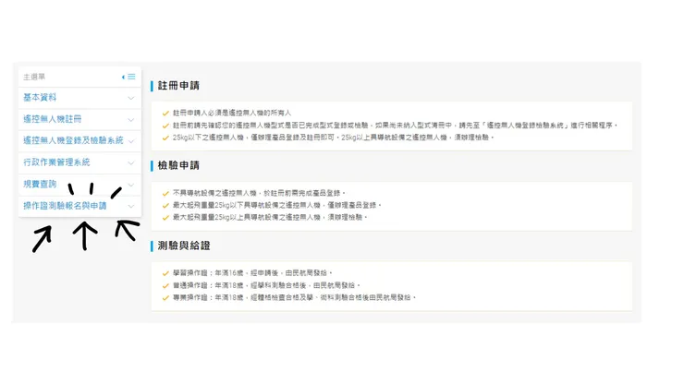Collapse the 主選單 sidebar with the hamburger icon
This screenshot has height=384, width=684.
(x=129, y=77)
